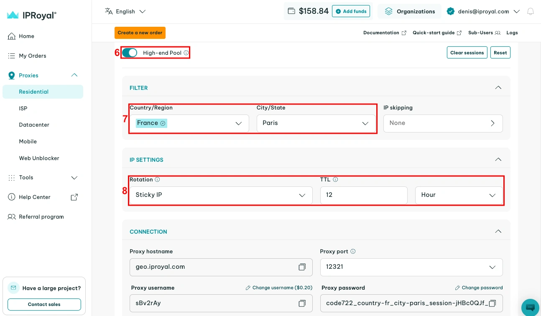Screen dimensions: 541x316
Task: Click the Rotation info icon
Action: 158,180
